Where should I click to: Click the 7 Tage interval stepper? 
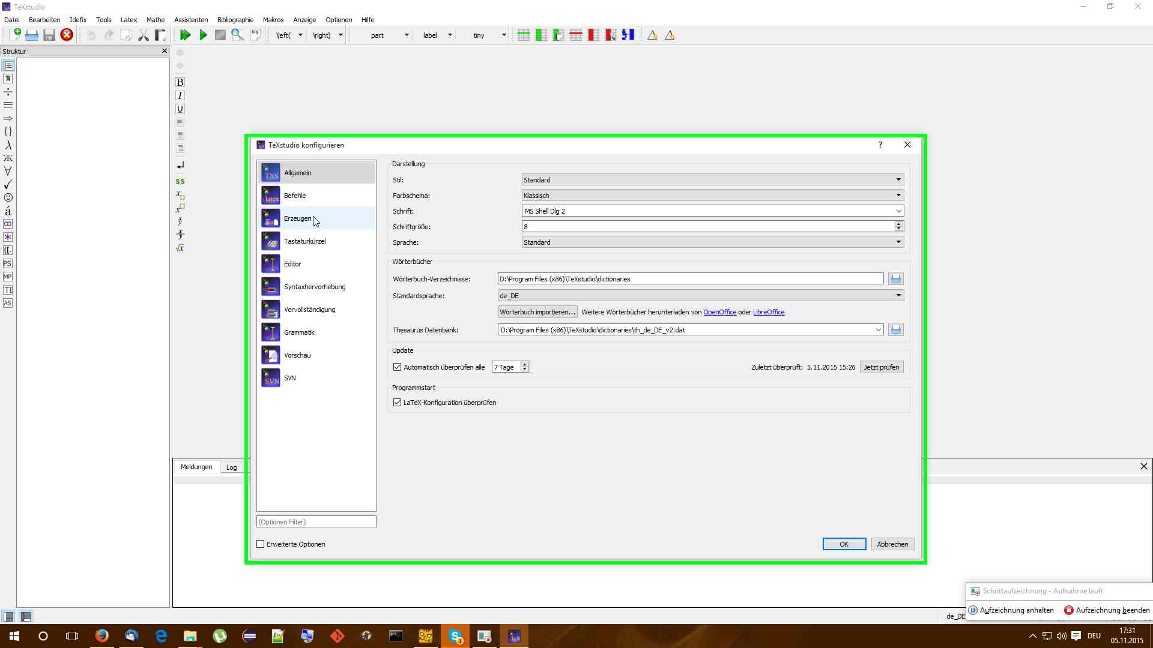[525, 367]
